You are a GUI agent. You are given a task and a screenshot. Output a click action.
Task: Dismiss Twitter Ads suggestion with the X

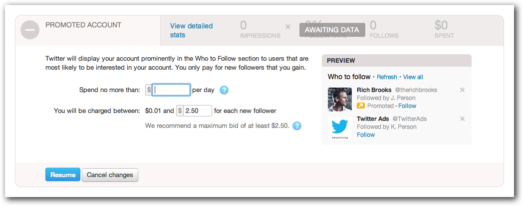tap(462, 119)
